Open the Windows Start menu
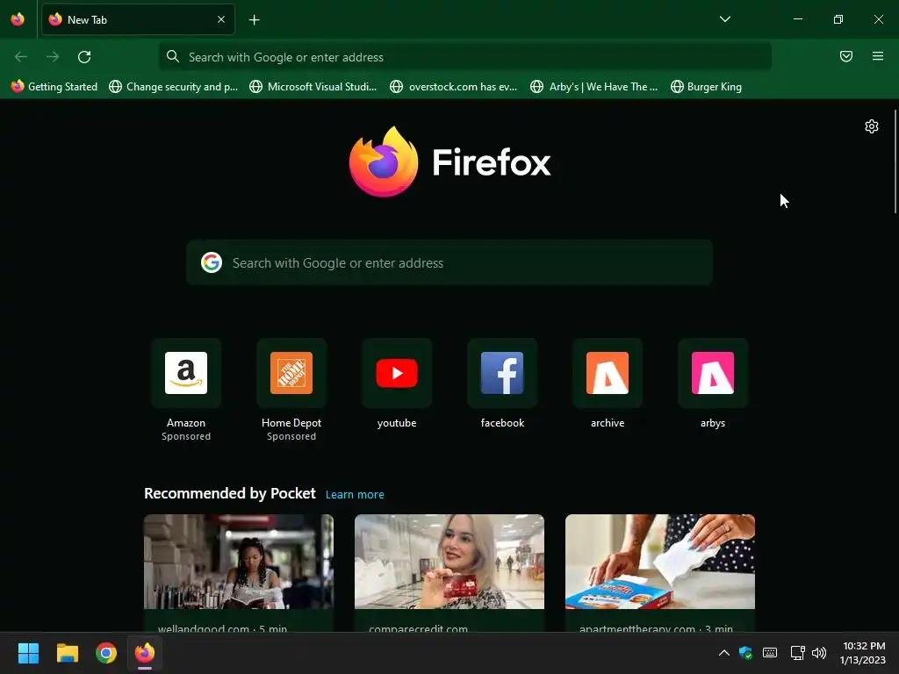The height and width of the screenshot is (674, 899). click(28, 653)
